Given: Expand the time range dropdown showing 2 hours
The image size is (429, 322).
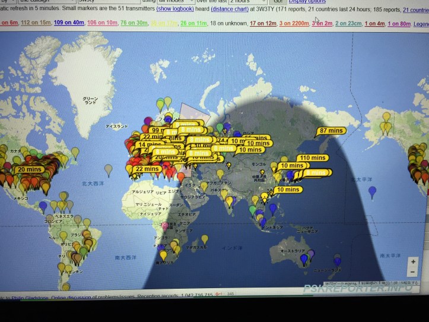Looking at the screenshot, I should click(x=247, y=2).
